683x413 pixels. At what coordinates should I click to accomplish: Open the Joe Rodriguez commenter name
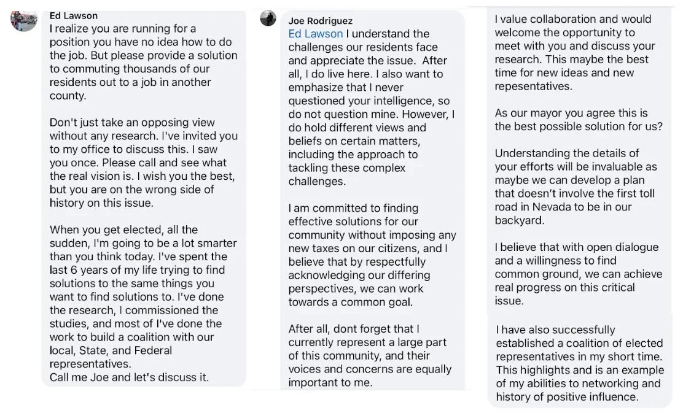[x=321, y=21]
